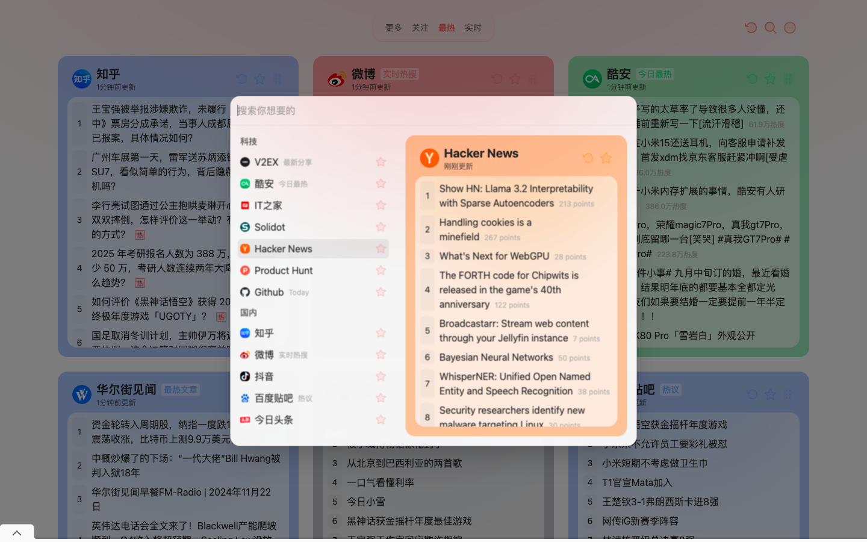Toggle favorite star for 百度贴吧

point(381,398)
